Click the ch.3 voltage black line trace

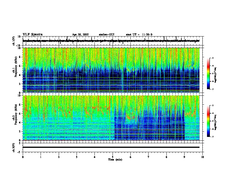click(111, 147)
